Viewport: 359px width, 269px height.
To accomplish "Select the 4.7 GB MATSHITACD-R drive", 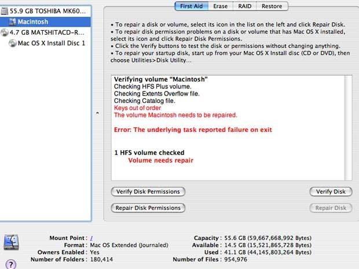I will [x=45, y=32].
